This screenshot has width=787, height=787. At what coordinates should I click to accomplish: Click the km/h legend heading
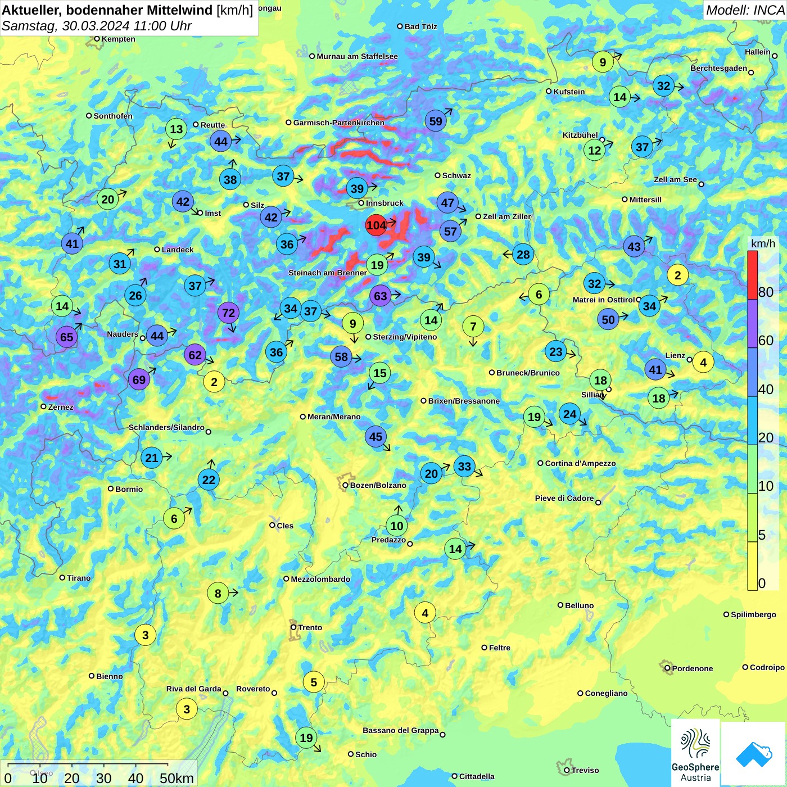(763, 243)
